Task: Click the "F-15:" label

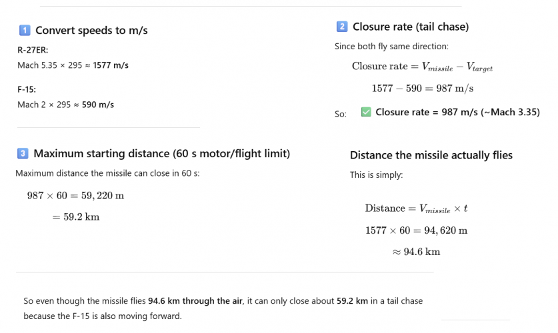Action: click(27, 89)
